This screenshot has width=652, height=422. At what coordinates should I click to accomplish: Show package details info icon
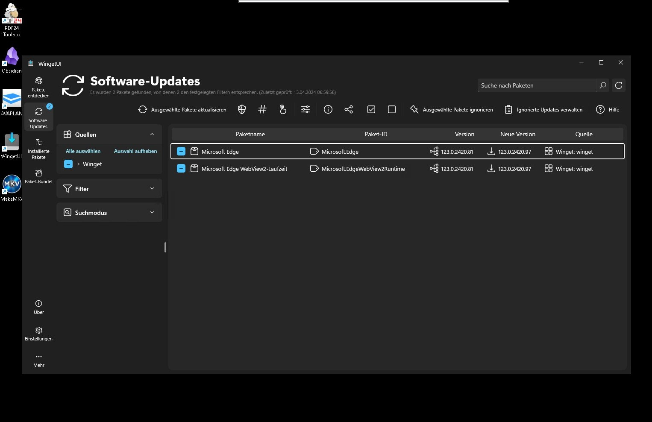tap(328, 110)
